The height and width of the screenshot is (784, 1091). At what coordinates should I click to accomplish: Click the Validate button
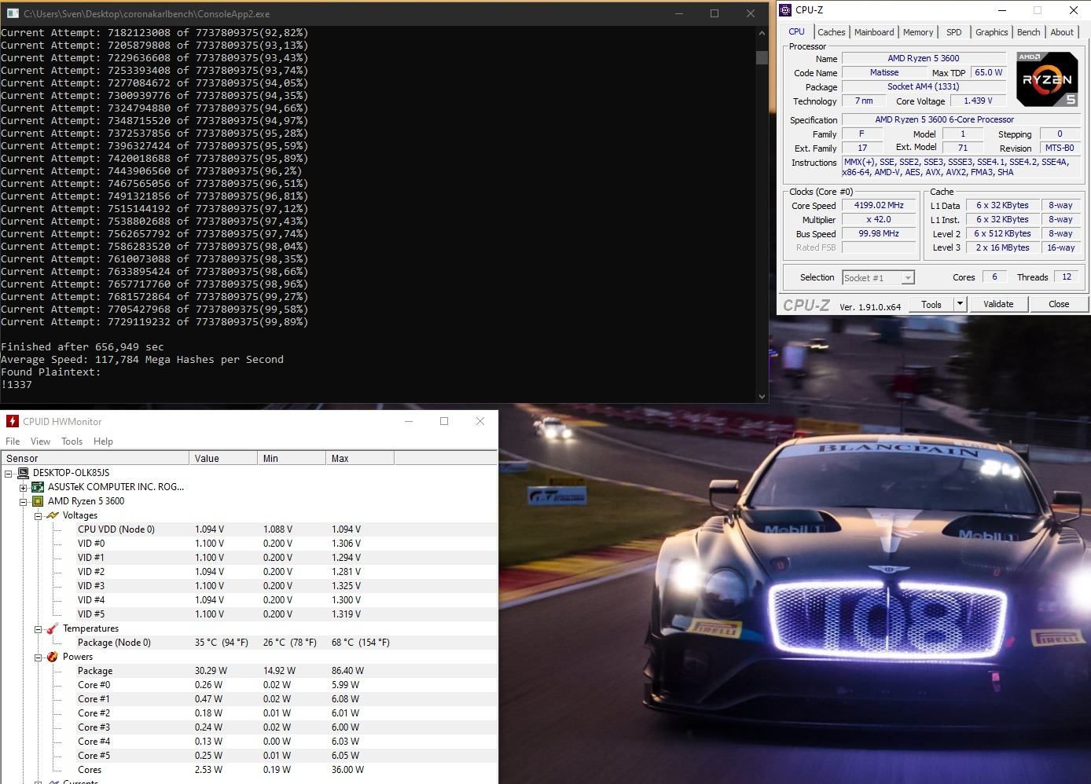998,304
